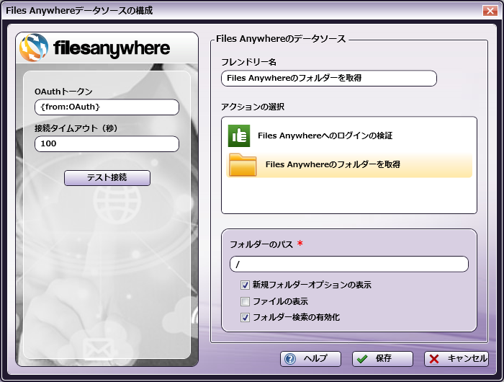Click the yellow folder icon
The height and width of the screenshot is (382, 504).
[243, 165]
